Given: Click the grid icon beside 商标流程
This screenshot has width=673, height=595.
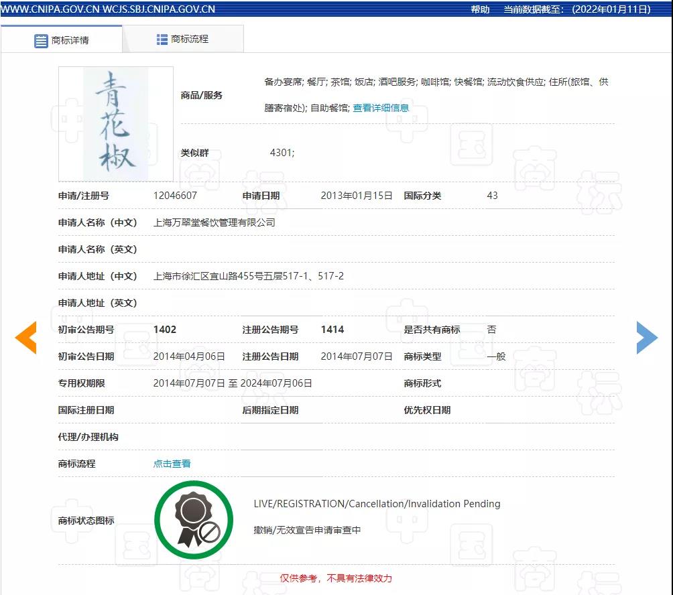Looking at the screenshot, I should click(162, 40).
